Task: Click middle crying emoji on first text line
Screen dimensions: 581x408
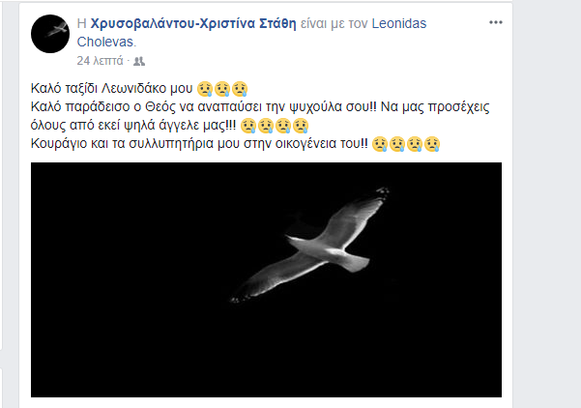Action: (222, 89)
